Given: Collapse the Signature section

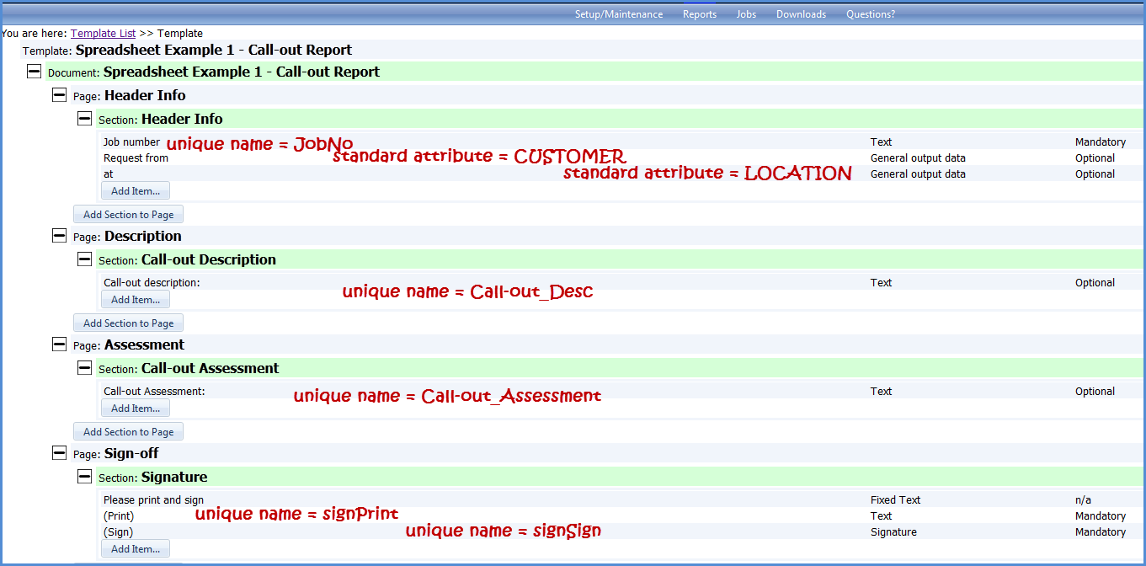Looking at the screenshot, I should [x=84, y=476].
